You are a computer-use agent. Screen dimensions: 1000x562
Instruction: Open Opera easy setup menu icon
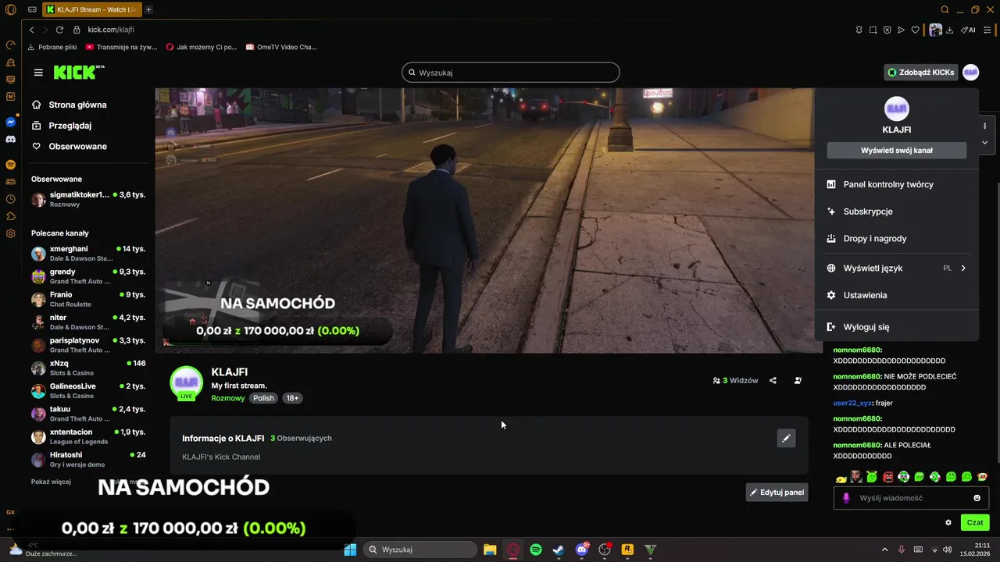pyautogui.click(x=988, y=30)
